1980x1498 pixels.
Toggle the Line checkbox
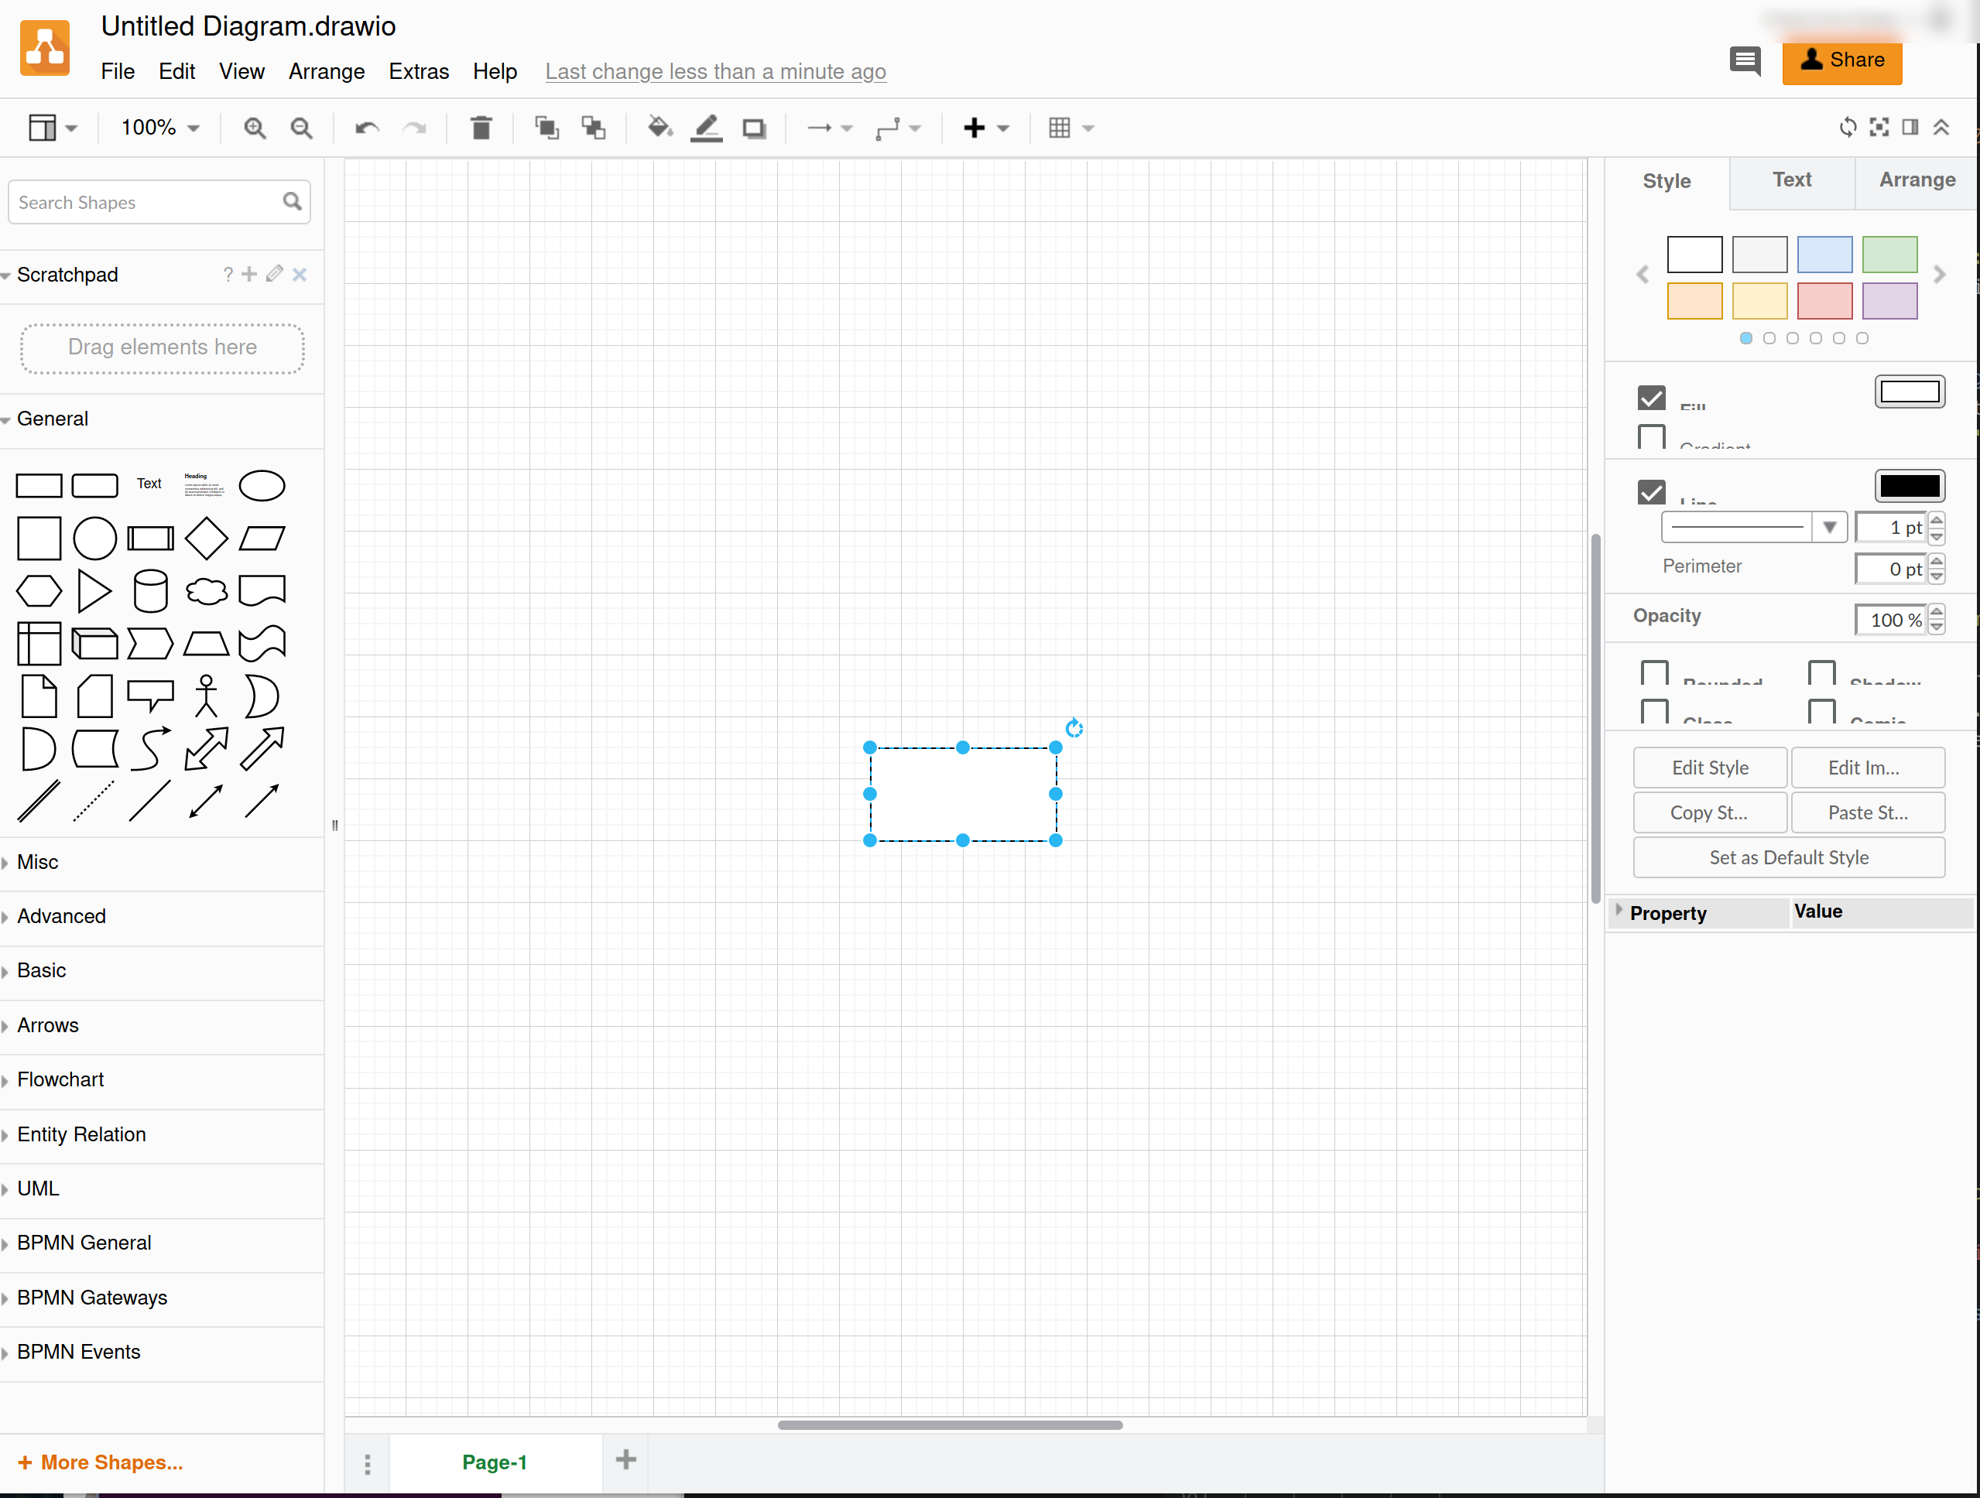pos(1652,491)
